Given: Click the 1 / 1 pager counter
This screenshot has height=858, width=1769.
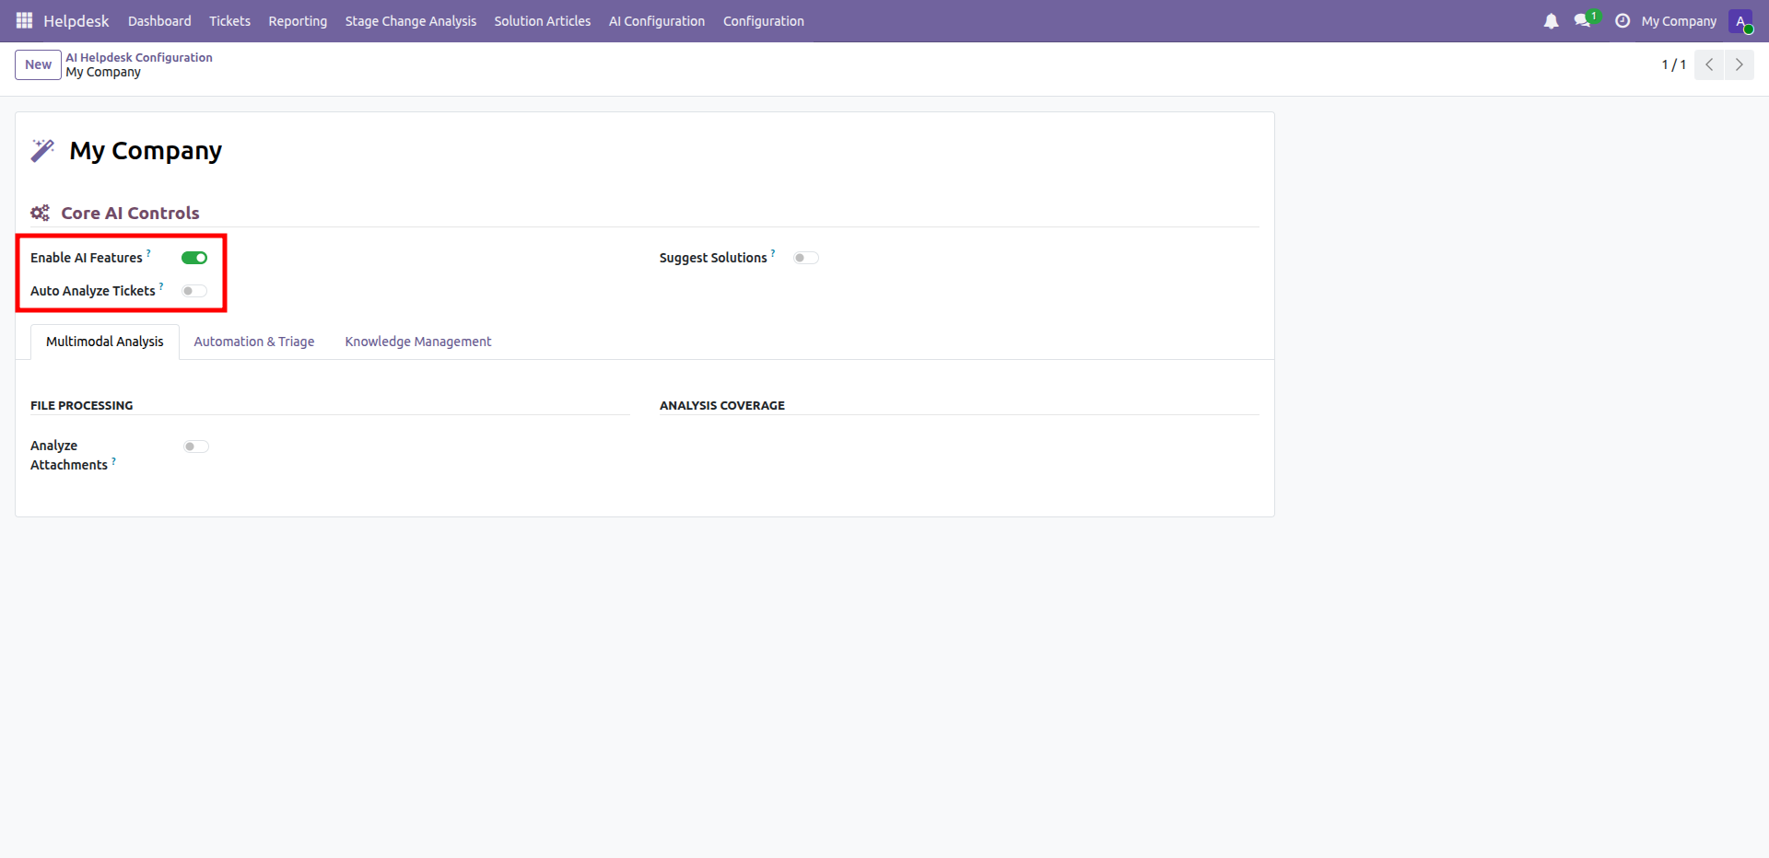Looking at the screenshot, I should click(x=1674, y=64).
